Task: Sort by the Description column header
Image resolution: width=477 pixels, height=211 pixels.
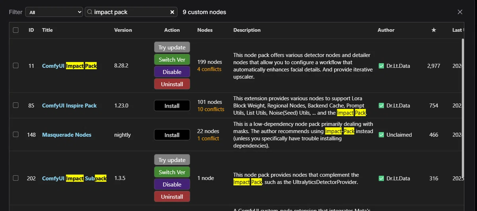Action: tap(247, 30)
